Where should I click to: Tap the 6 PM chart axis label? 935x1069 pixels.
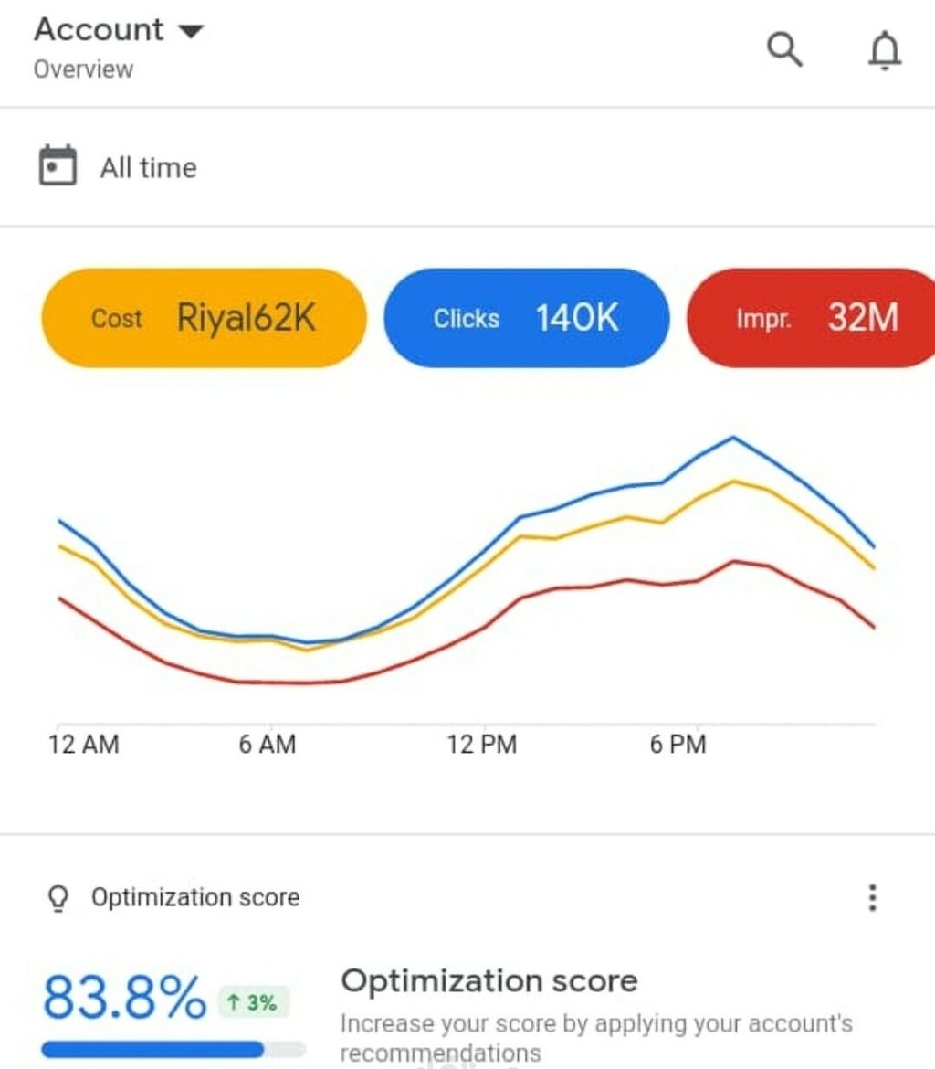[x=678, y=745]
